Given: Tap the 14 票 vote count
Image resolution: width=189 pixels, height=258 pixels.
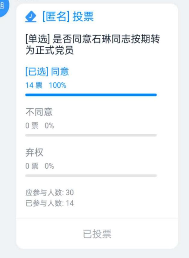Looking at the screenshot, I should coord(34,85).
